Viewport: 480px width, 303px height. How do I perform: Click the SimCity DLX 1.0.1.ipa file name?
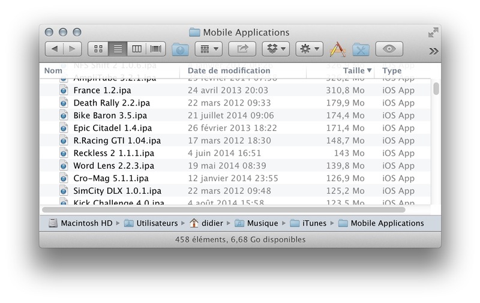click(118, 191)
